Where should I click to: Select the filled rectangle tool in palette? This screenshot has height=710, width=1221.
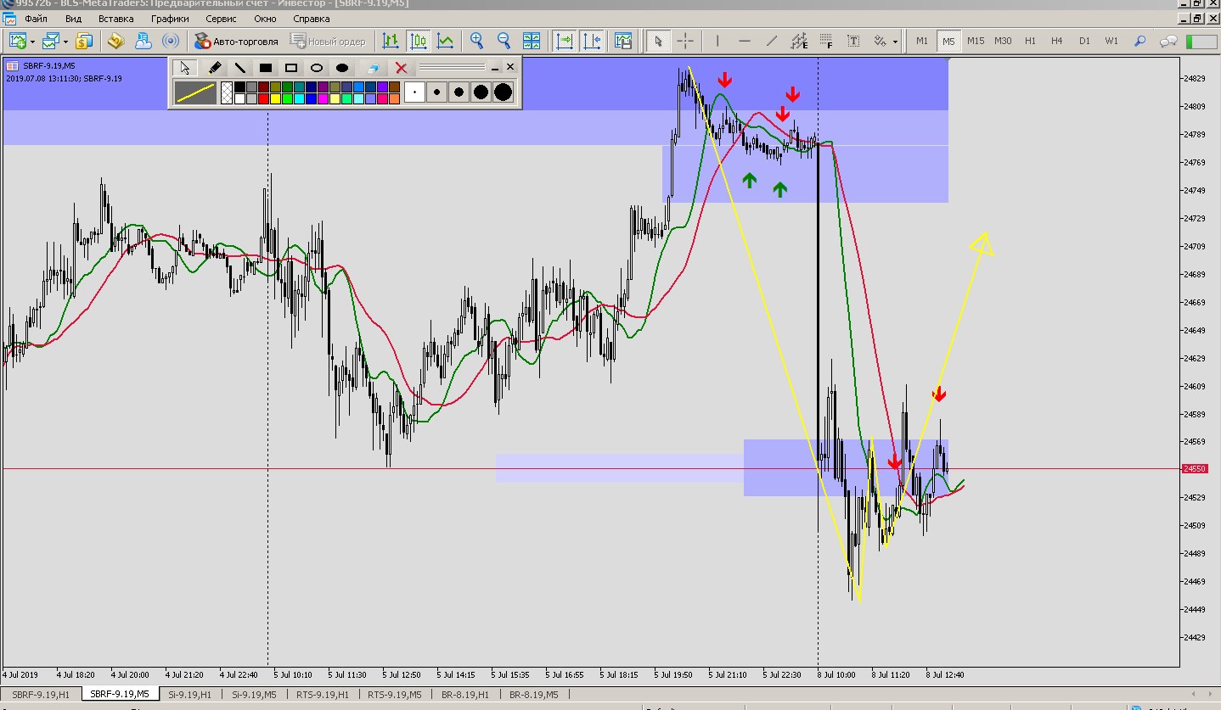(x=266, y=68)
